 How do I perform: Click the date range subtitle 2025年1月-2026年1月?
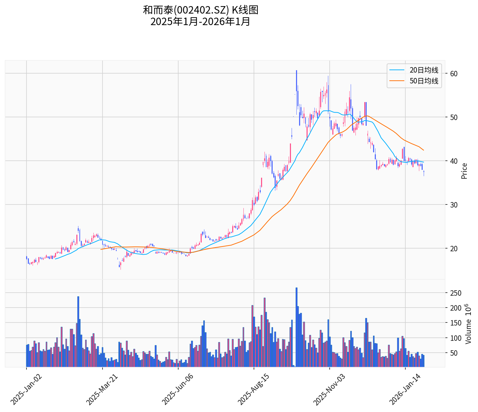pos(201,22)
